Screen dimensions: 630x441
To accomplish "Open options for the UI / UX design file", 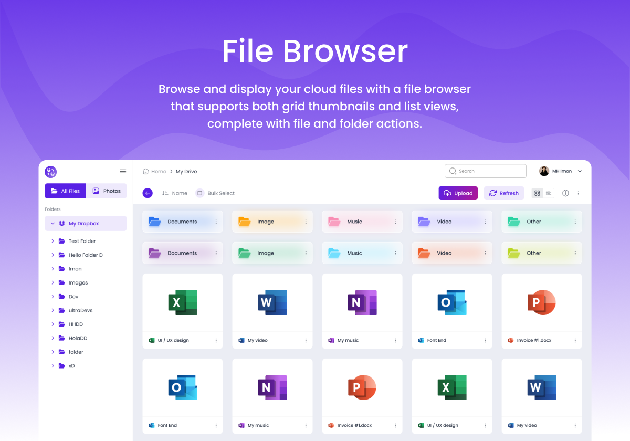I will click(215, 340).
